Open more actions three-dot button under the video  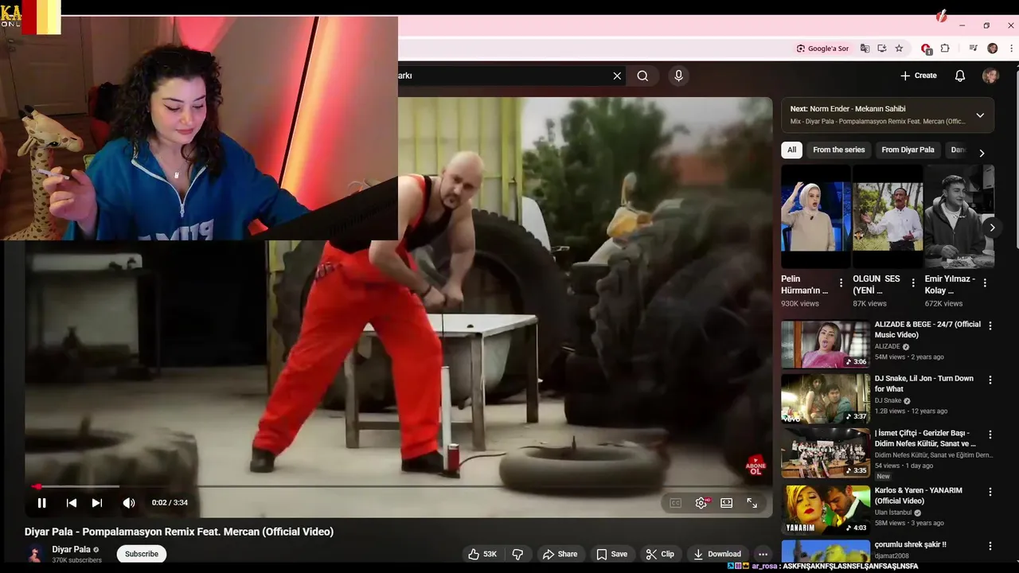(763, 554)
